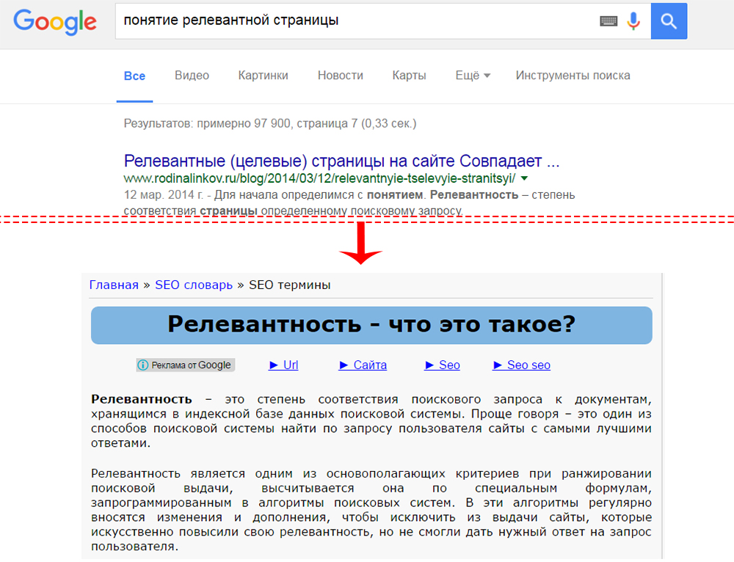Open the on-screen keyboard icon

tap(608, 21)
